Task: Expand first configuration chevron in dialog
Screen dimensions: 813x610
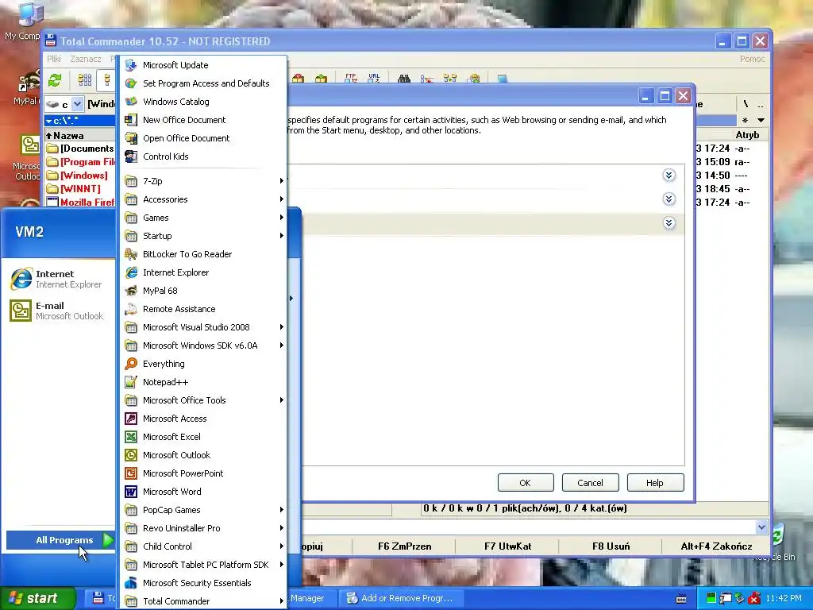Action: 669,176
